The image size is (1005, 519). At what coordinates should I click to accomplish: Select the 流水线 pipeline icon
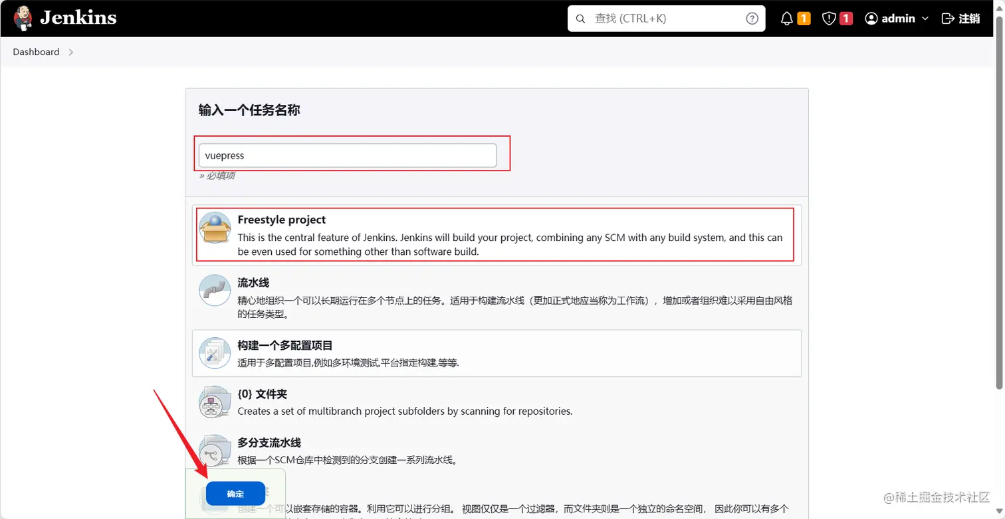point(215,290)
